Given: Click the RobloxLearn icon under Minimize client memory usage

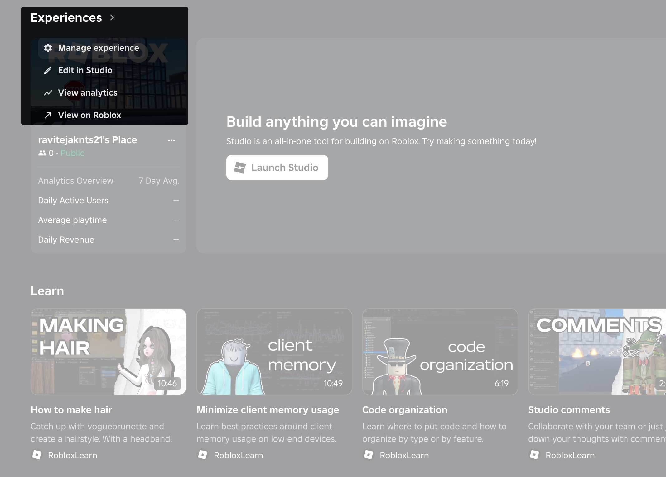Looking at the screenshot, I should [x=203, y=455].
